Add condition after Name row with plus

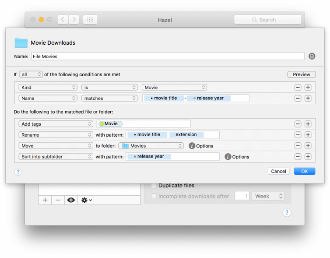(308, 99)
